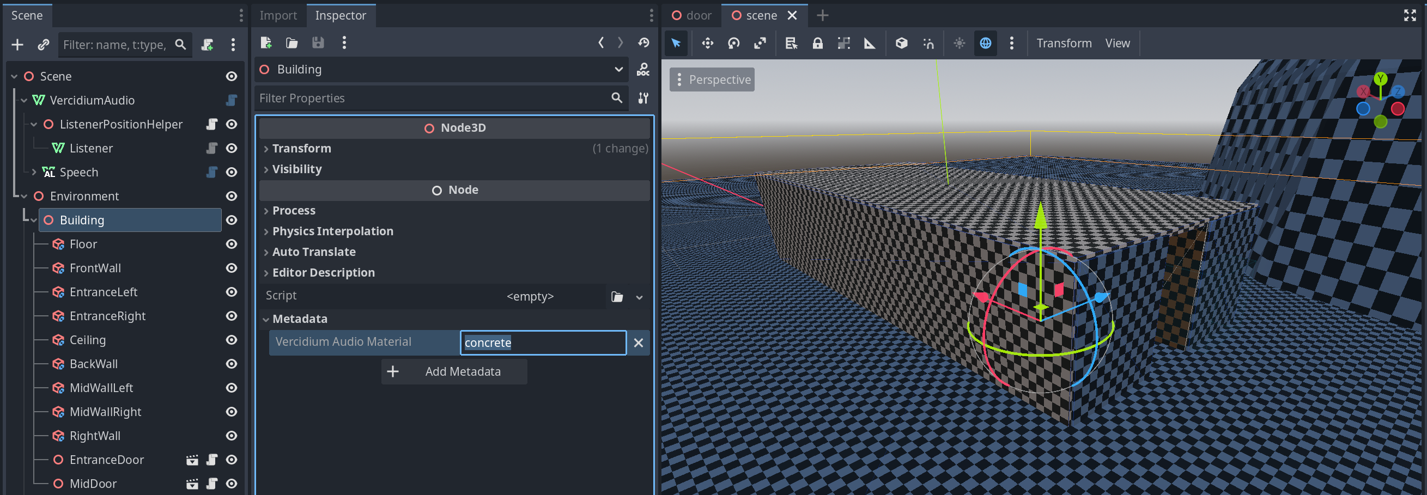Hide the Ceiling node

pyautogui.click(x=232, y=340)
